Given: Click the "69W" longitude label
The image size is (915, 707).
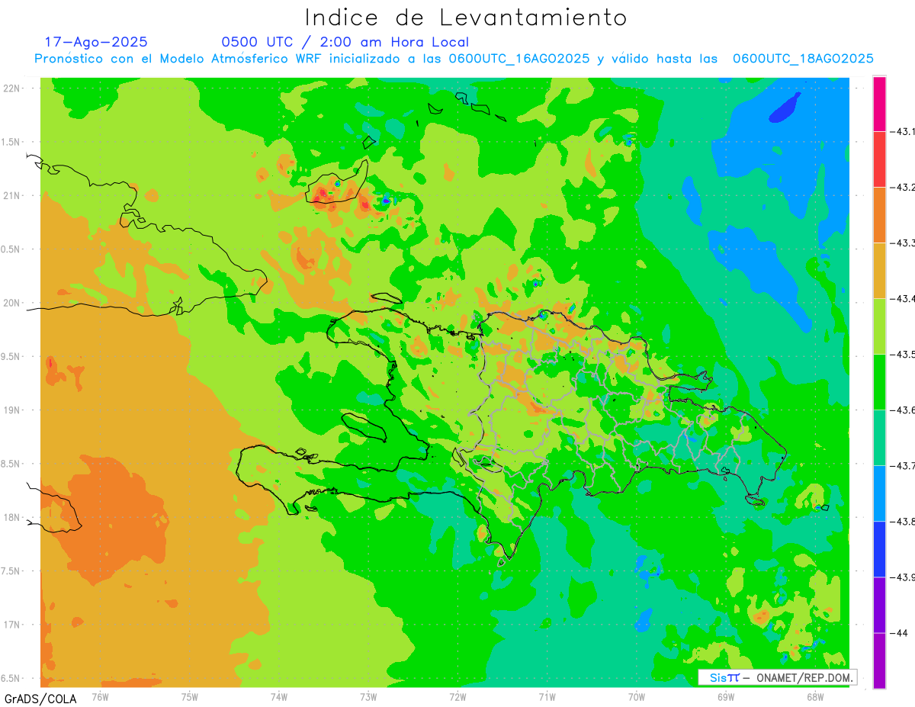Looking at the screenshot, I should click(726, 696).
